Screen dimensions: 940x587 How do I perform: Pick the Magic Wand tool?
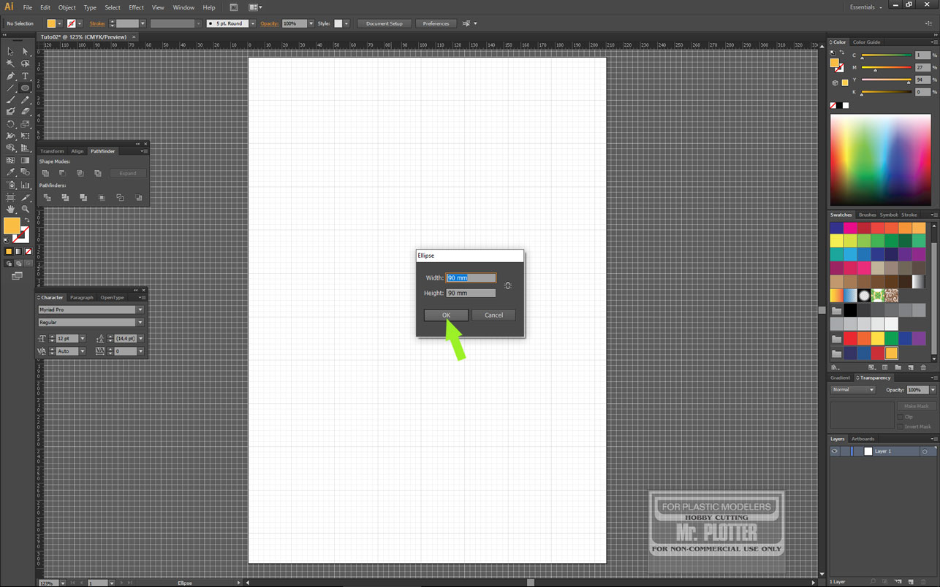(x=10, y=64)
